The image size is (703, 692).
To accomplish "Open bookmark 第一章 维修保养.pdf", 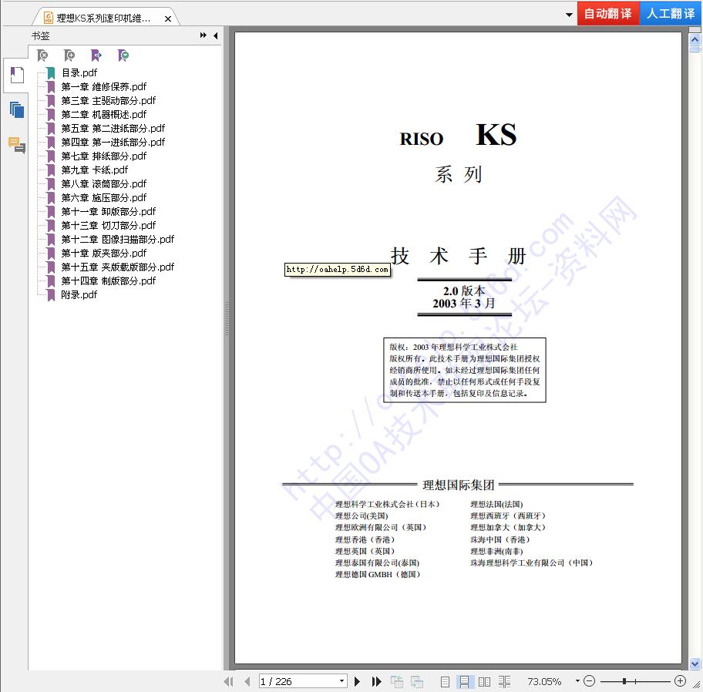I will [103, 86].
